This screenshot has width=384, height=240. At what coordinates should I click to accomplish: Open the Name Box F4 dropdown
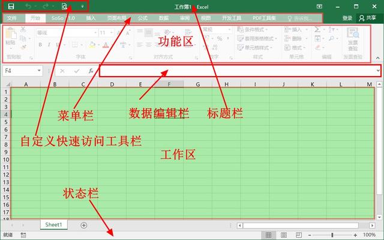39,71
